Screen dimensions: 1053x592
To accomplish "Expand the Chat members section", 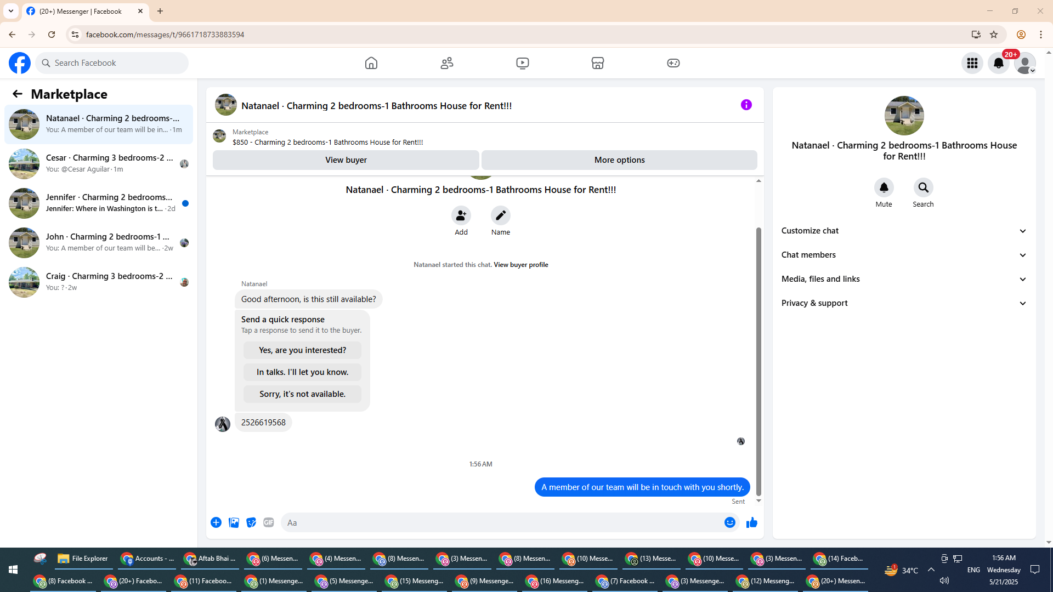I will [x=904, y=255].
